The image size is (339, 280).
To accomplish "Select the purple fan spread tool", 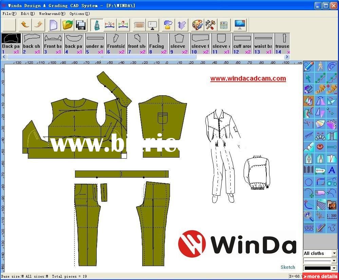I will click(332, 124).
